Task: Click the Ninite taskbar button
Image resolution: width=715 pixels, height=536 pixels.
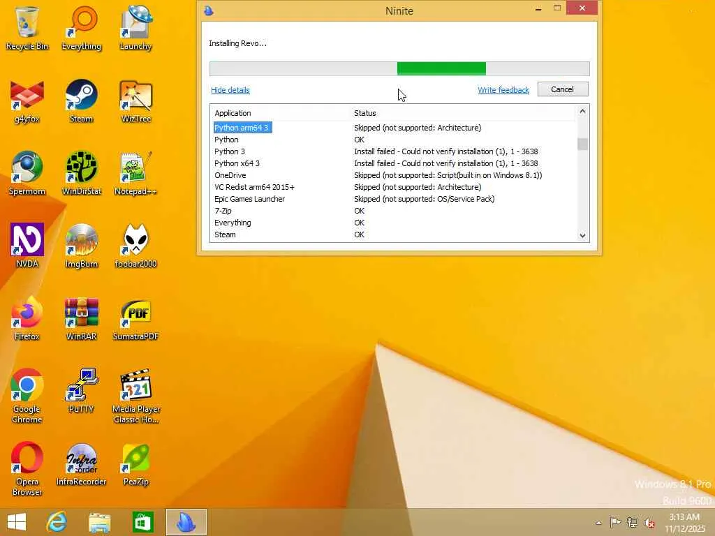Action: 186,522
